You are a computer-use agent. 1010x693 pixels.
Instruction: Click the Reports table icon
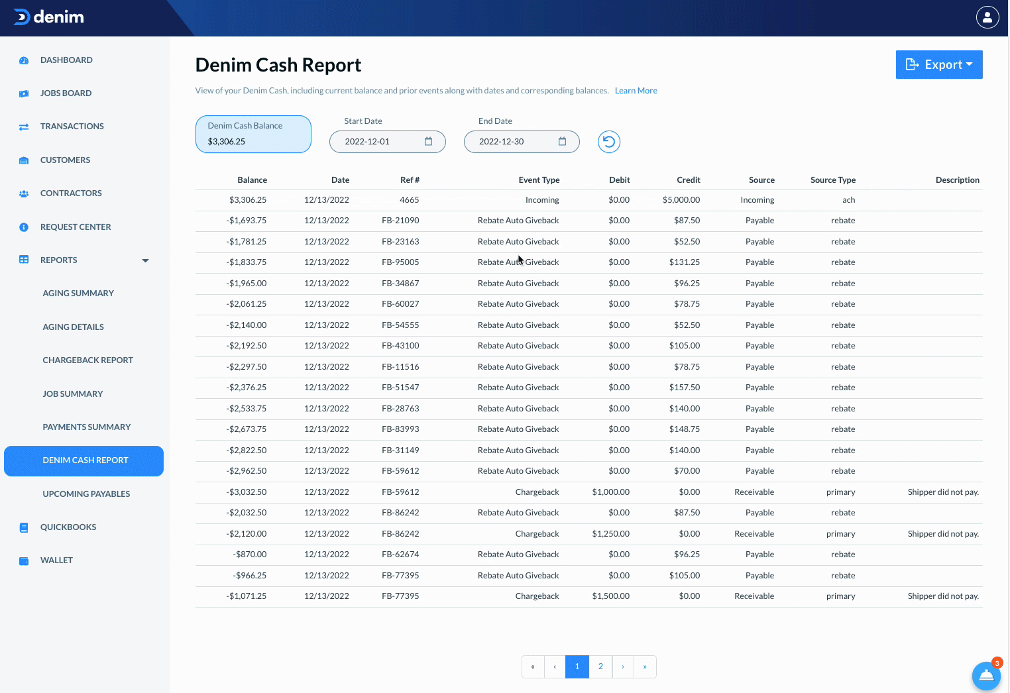[x=24, y=260]
